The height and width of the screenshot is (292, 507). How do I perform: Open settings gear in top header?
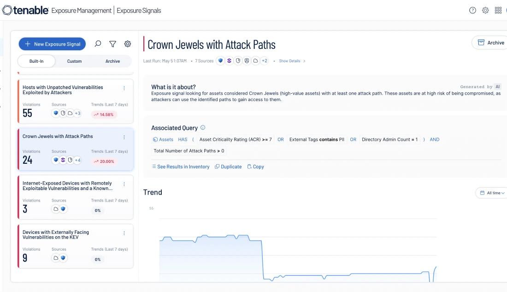pyautogui.click(x=485, y=10)
